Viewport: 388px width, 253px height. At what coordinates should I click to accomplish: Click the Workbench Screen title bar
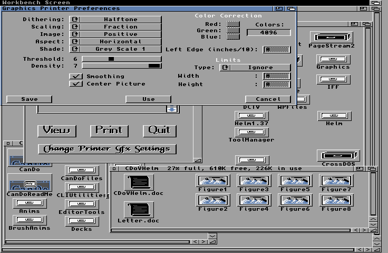point(185,3)
